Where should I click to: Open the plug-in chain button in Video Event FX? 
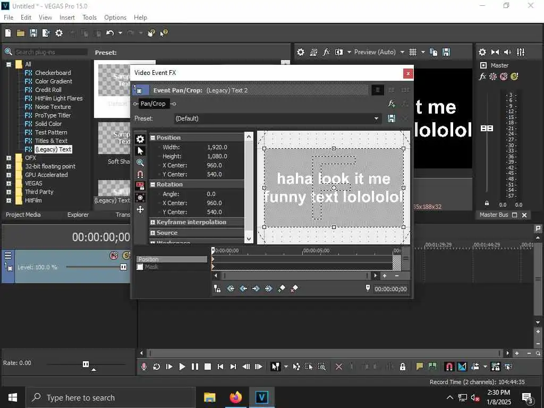click(x=392, y=104)
